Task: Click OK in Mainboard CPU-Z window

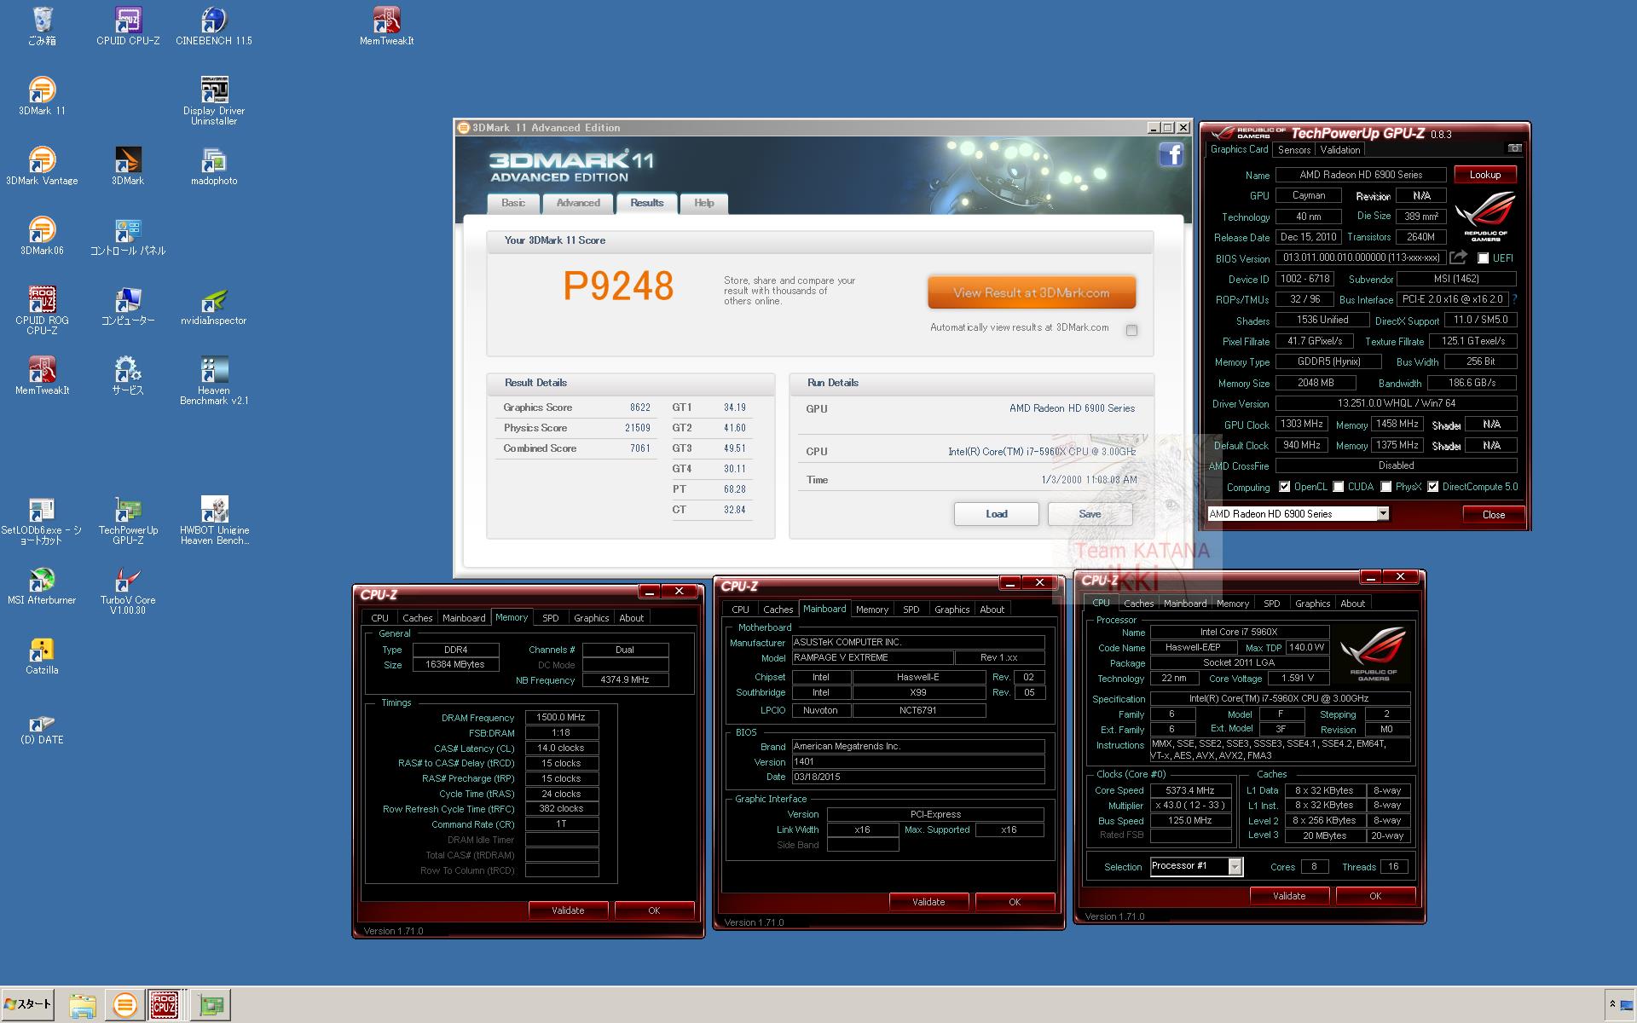Action: click(x=1015, y=902)
